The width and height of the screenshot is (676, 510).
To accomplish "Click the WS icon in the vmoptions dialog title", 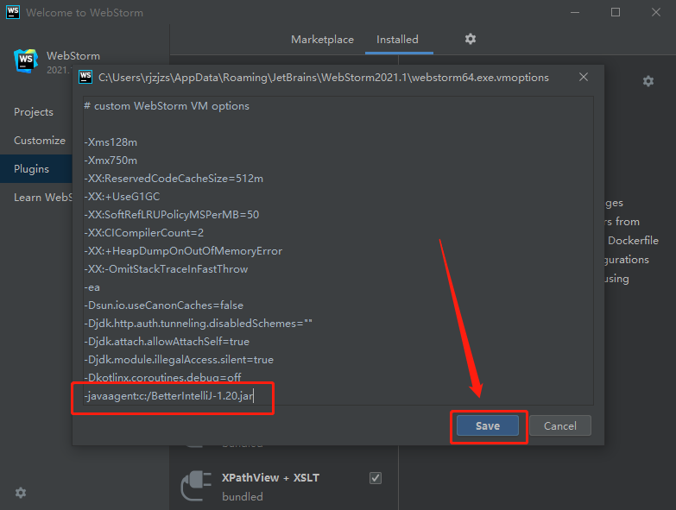I will click(85, 77).
